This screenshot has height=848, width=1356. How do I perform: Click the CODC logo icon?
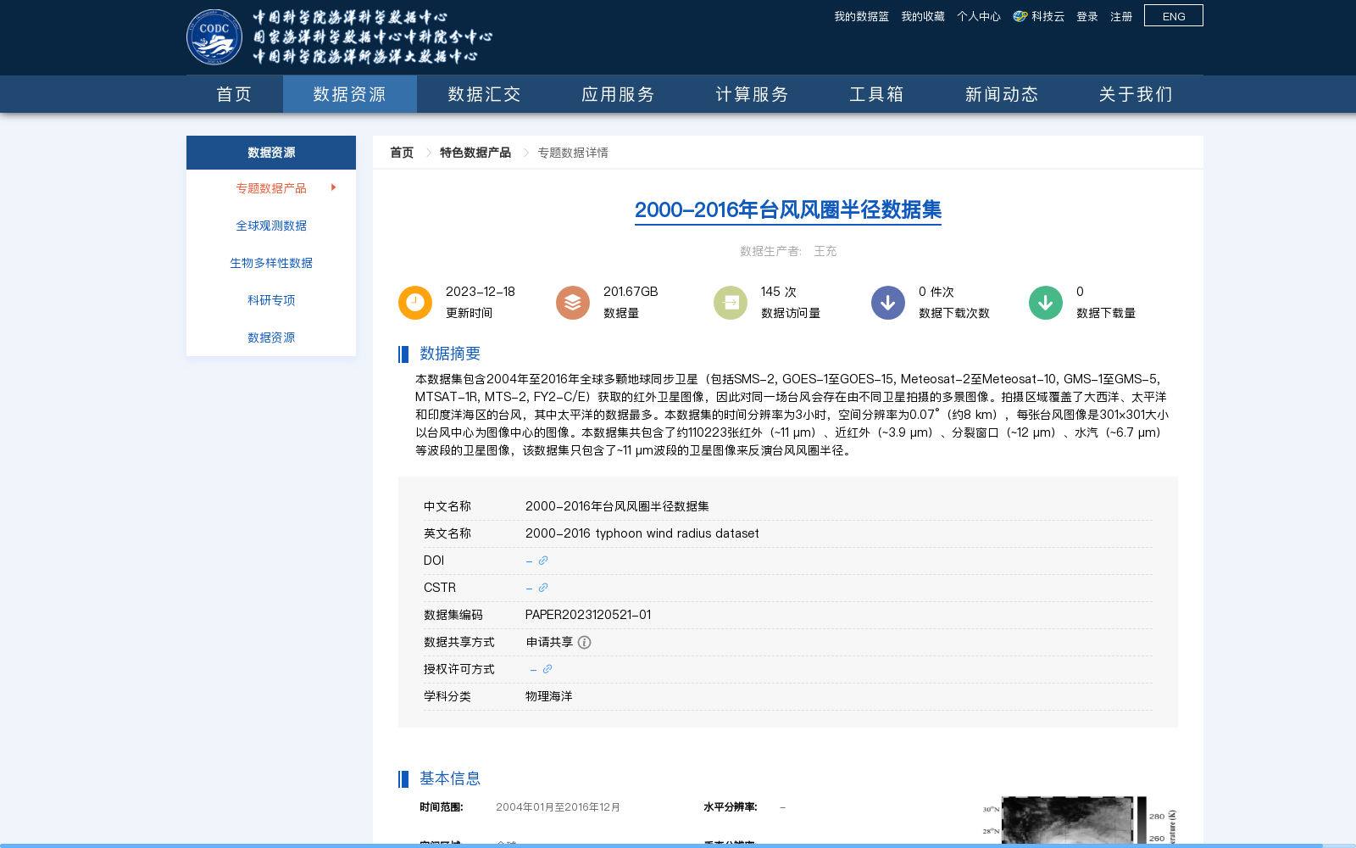click(214, 37)
